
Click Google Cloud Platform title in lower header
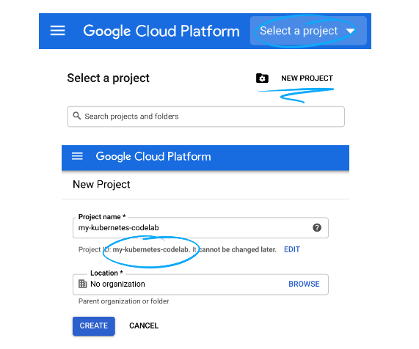point(153,156)
